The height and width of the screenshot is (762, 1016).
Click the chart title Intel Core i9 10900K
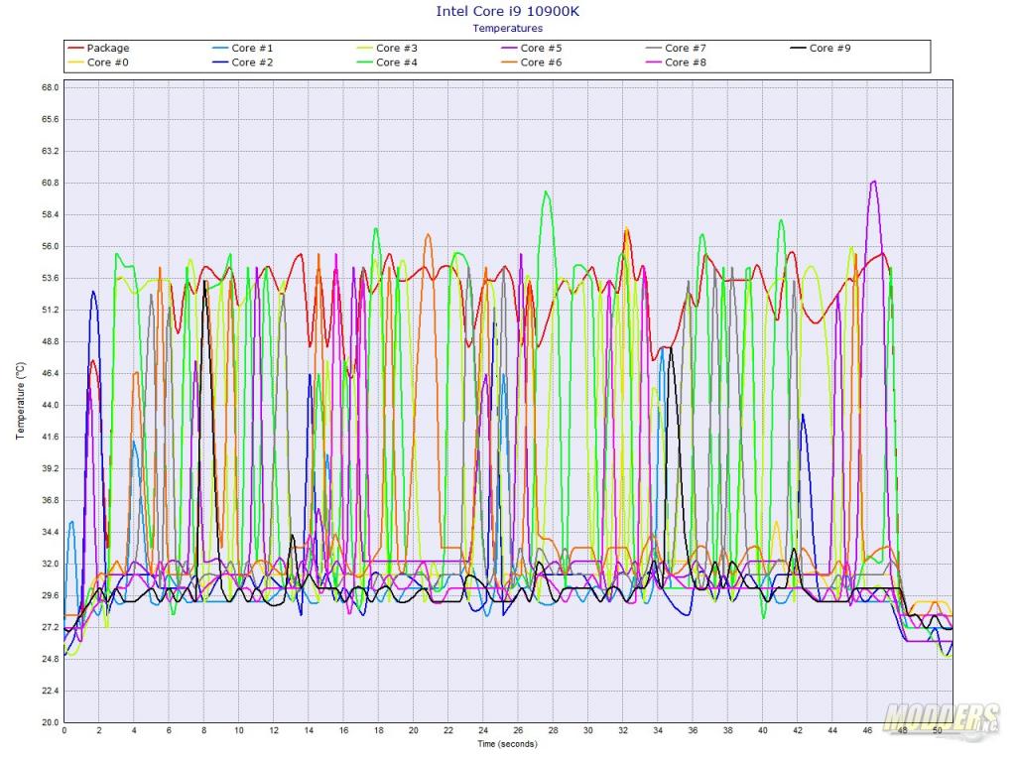pyautogui.click(x=507, y=11)
